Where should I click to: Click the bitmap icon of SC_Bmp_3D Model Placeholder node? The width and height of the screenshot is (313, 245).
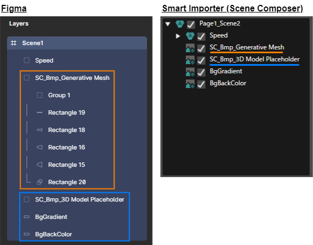(190, 60)
